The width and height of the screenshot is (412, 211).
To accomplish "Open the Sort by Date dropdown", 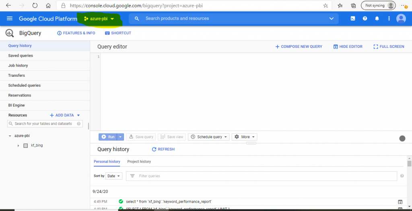I will (114, 176).
